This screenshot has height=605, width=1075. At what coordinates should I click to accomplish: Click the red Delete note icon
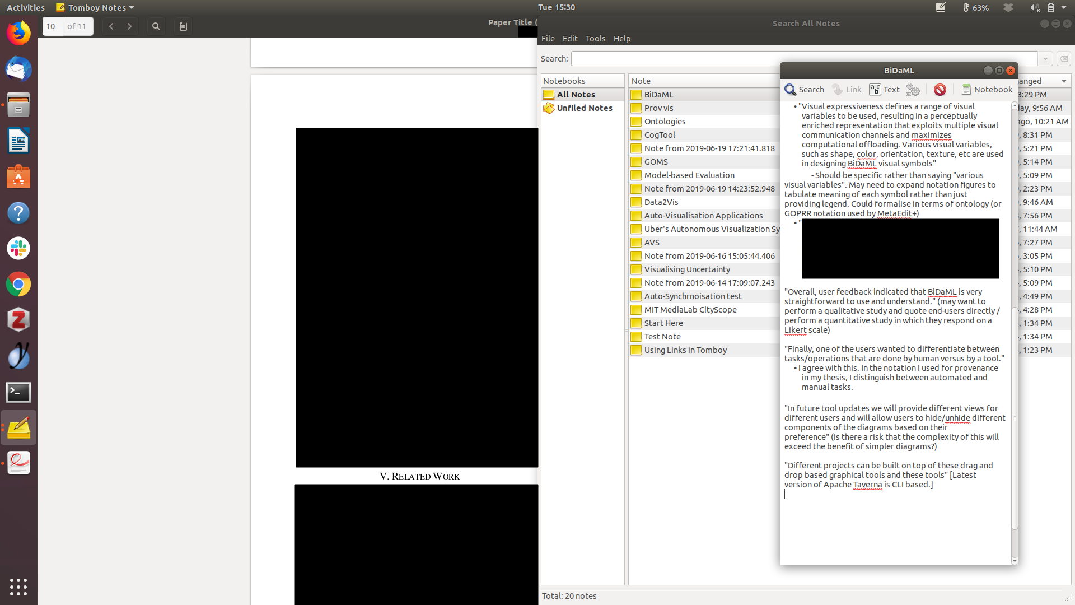tap(940, 90)
